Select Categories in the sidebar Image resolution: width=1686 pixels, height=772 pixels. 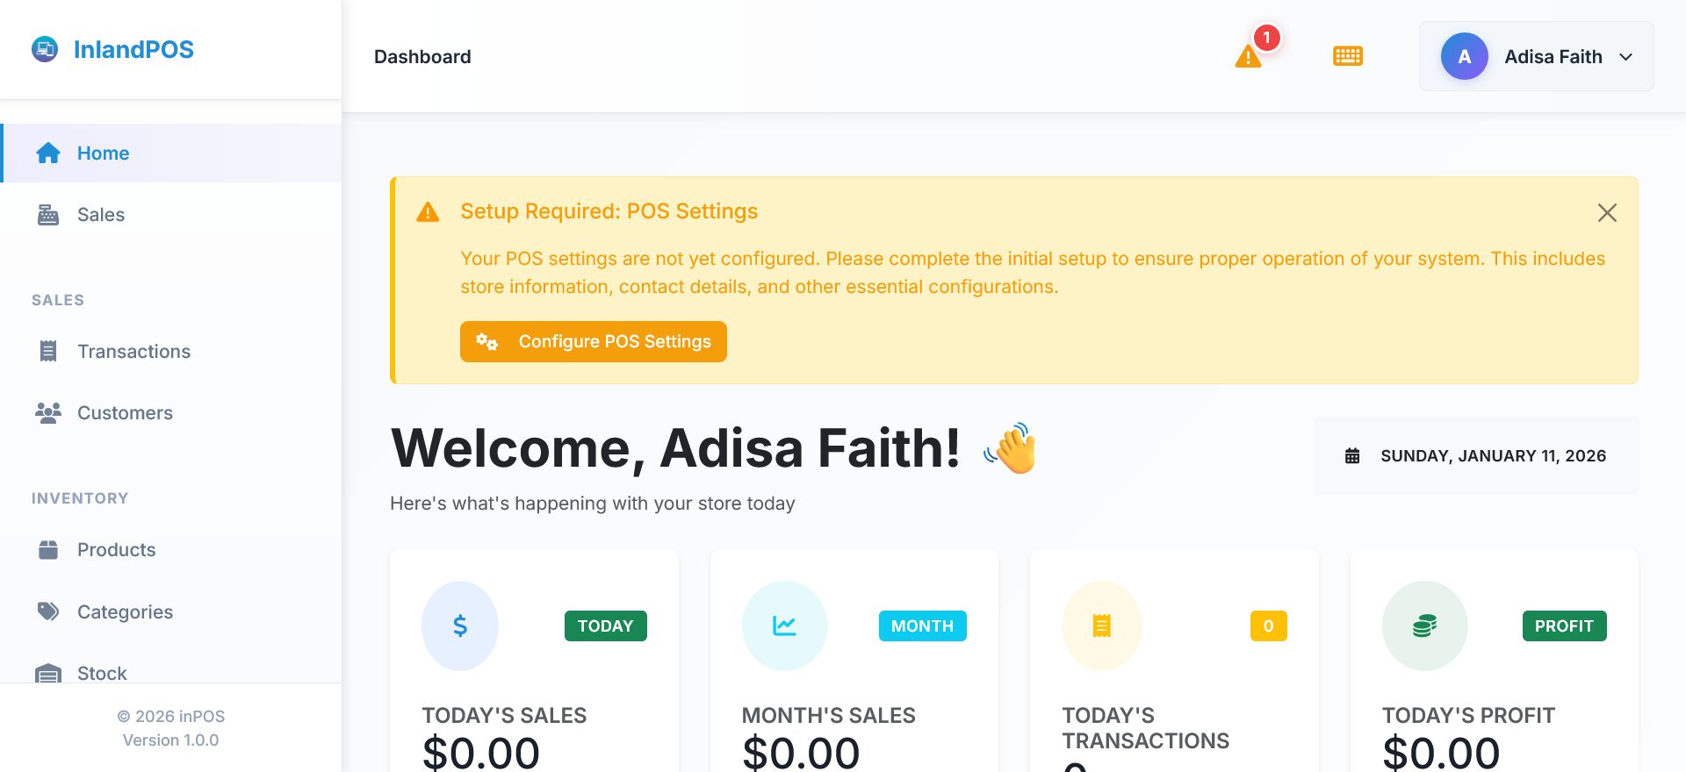pos(125,612)
